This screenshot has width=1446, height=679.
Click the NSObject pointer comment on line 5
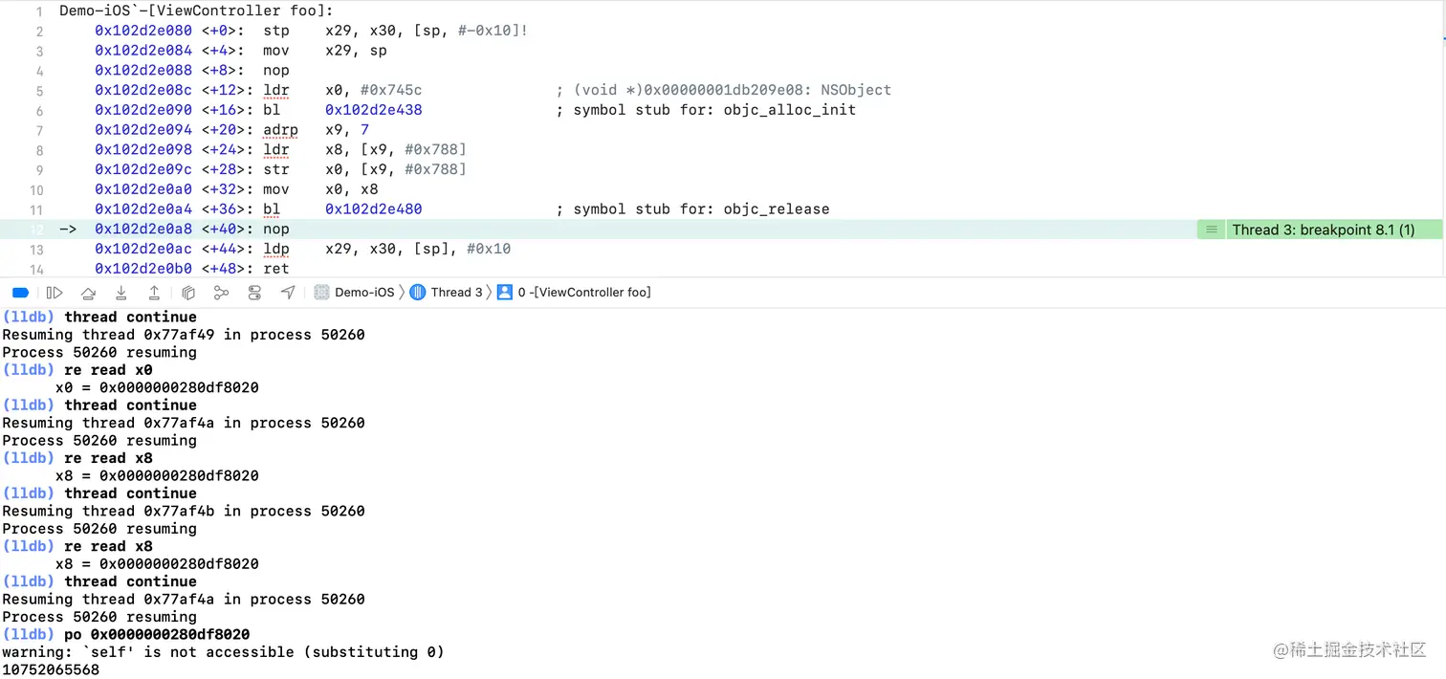[x=724, y=90]
